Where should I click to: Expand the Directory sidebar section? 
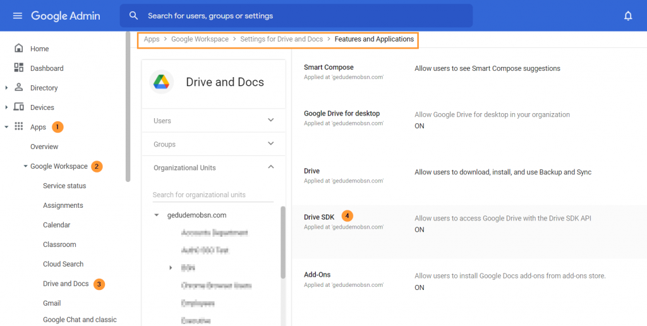coord(6,87)
